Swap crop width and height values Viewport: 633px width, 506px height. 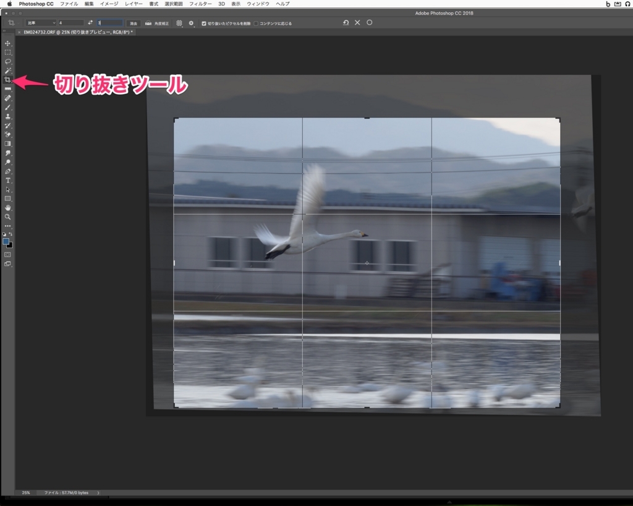[x=90, y=23]
